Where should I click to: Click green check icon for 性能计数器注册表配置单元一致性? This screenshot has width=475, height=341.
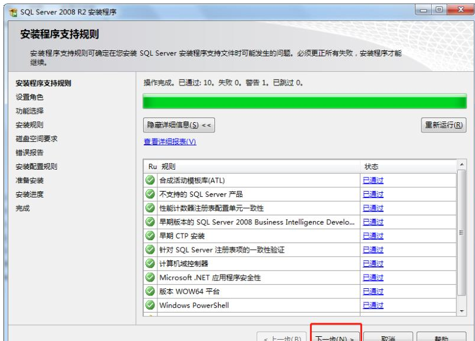[x=150, y=208]
